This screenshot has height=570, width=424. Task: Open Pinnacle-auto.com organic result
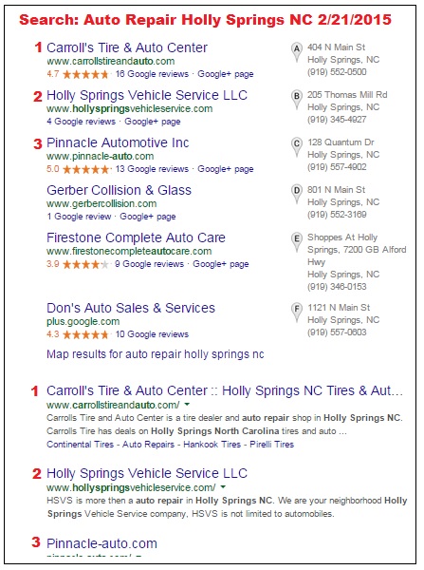coord(102,543)
